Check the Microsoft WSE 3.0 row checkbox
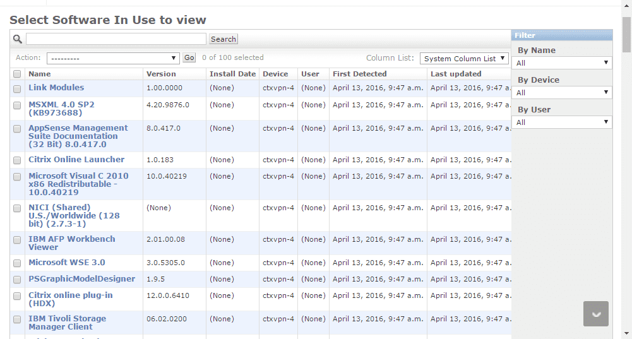Image resolution: width=632 pixels, height=339 pixels. pyautogui.click(x=17, y=263)
